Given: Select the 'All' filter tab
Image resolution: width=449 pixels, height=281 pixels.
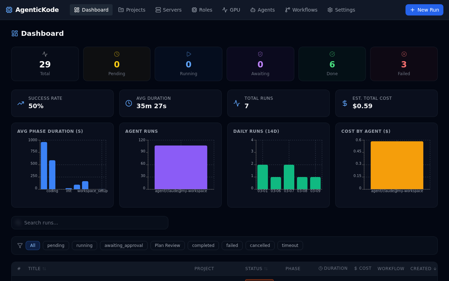Looking at the screenshot, I should point(33,246).
